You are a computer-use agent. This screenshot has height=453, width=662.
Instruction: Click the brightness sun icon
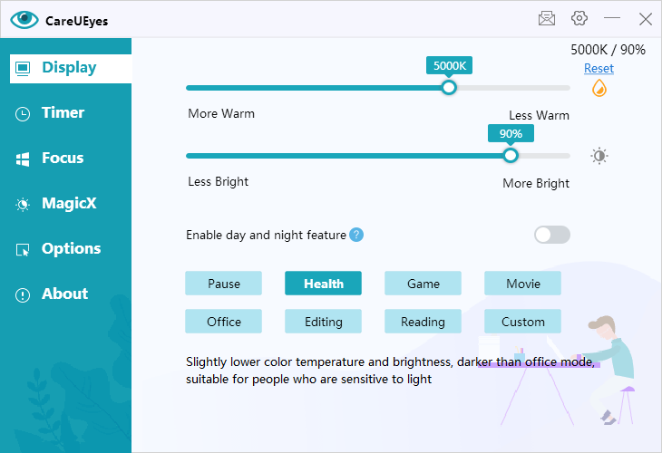pos(599,156)
